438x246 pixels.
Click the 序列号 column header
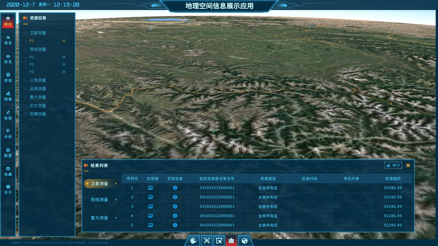click(132, 178)
